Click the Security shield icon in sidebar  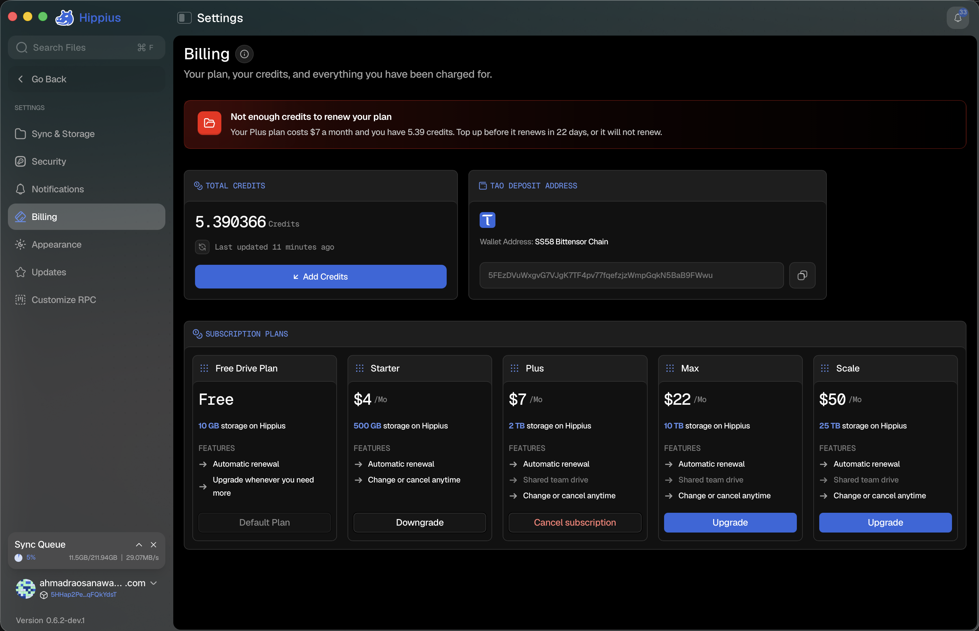click(x=20, y=161)
